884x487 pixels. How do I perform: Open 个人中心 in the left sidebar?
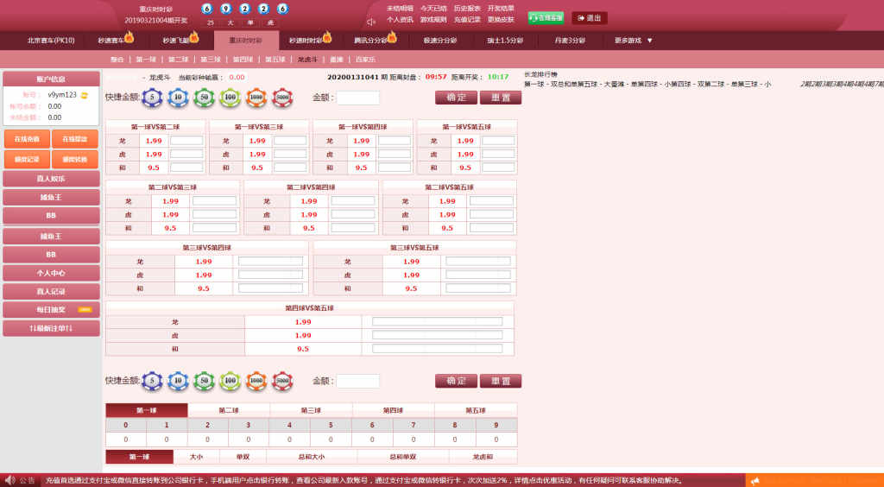(51, 273)
